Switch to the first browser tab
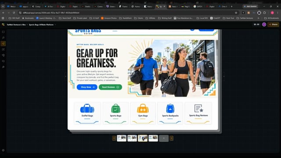Image resolution: width=281 pixels, height=158 pixels. tap(11, 7)
